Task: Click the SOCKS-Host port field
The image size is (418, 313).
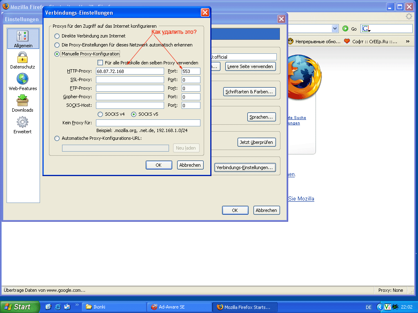Action: coord(191,106)
